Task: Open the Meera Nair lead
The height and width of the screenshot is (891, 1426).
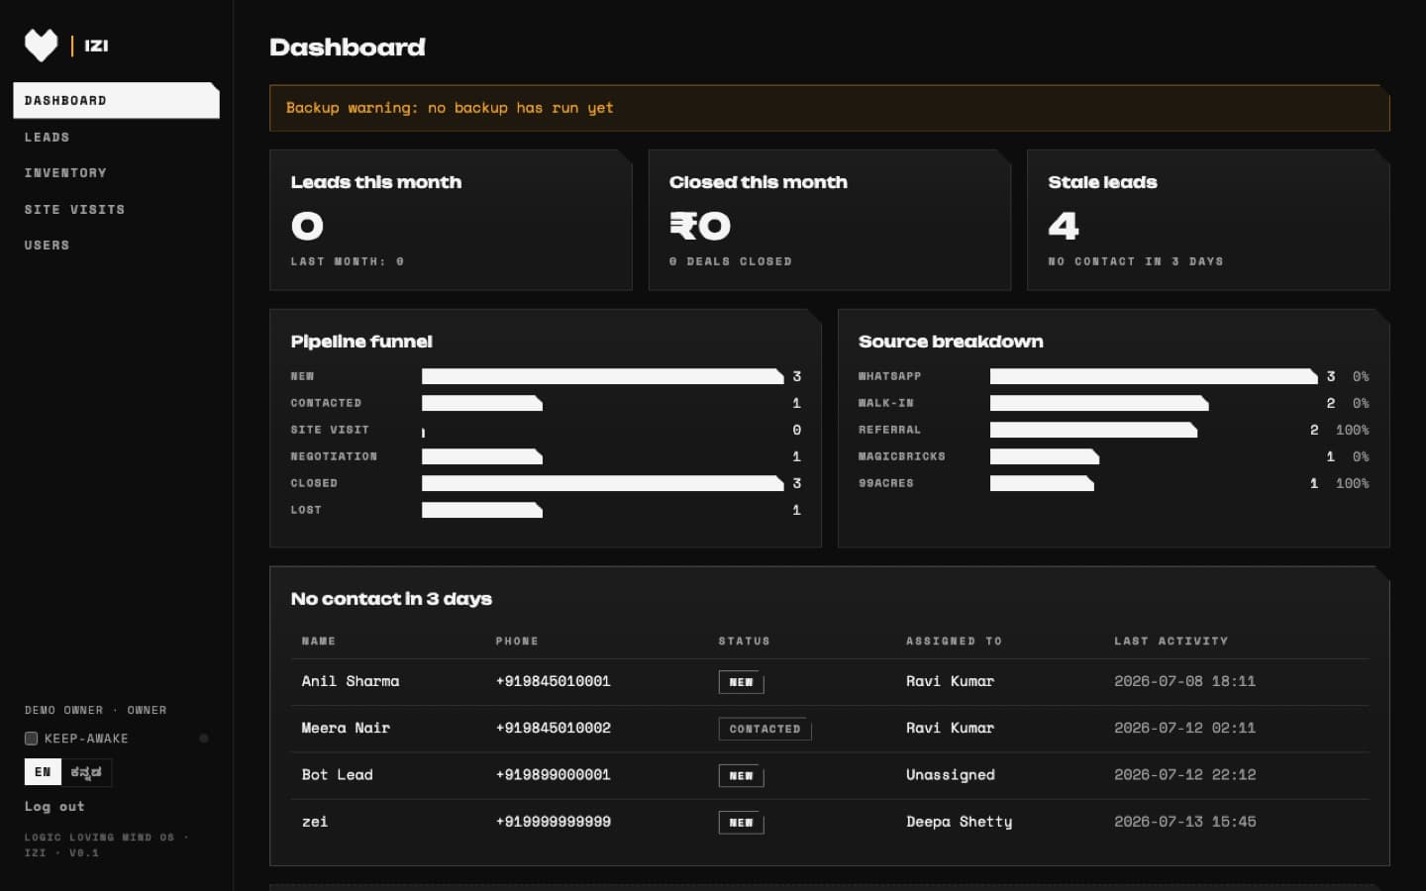Action: pyautogui.click(x=346, y=728)
